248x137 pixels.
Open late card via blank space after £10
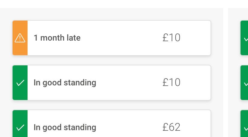(x=196, y=38)
